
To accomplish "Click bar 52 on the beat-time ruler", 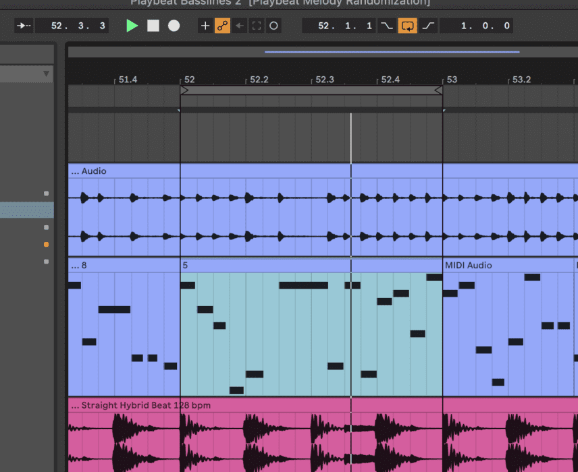I will (x=190, y=80).
